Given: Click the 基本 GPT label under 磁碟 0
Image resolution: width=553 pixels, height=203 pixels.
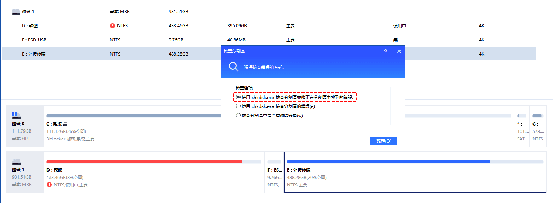Looking at the screenshot, I should [x=21, y=139].
